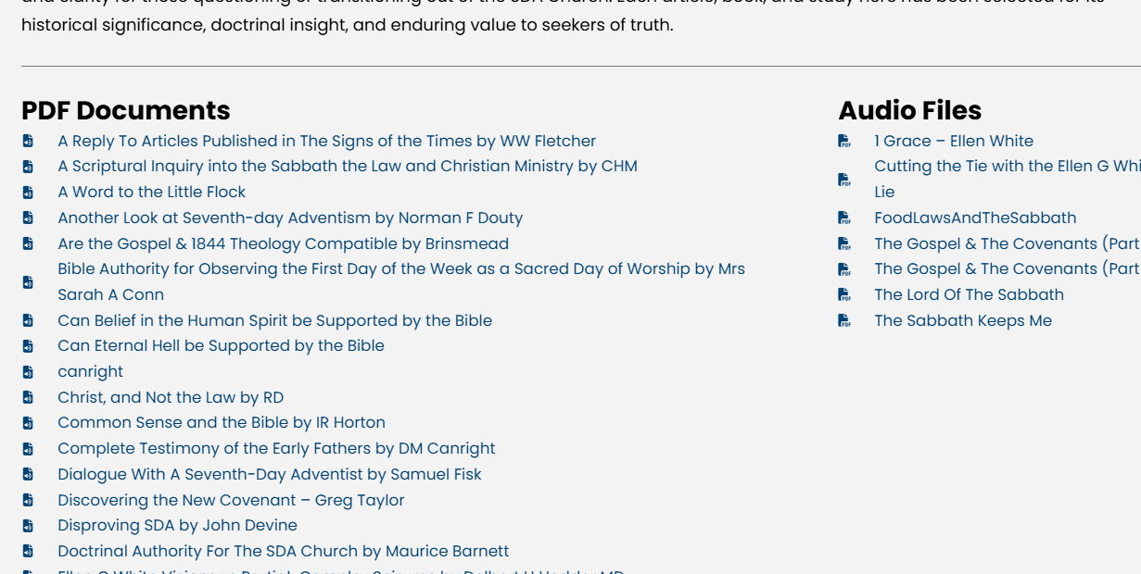Open Dialogue With A Seventh-Day Adventist link
This screenshot has height=574, width=1141.
[x=269, y=475]
